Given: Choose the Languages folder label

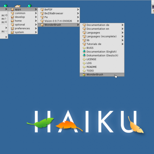Looking at the screenshot, I should (93, 33).
